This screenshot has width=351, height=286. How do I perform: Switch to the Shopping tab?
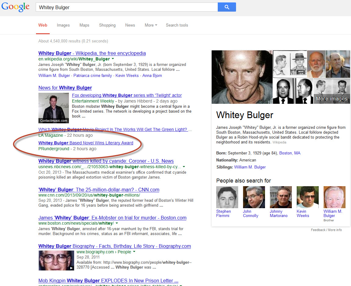pos(107,25)
